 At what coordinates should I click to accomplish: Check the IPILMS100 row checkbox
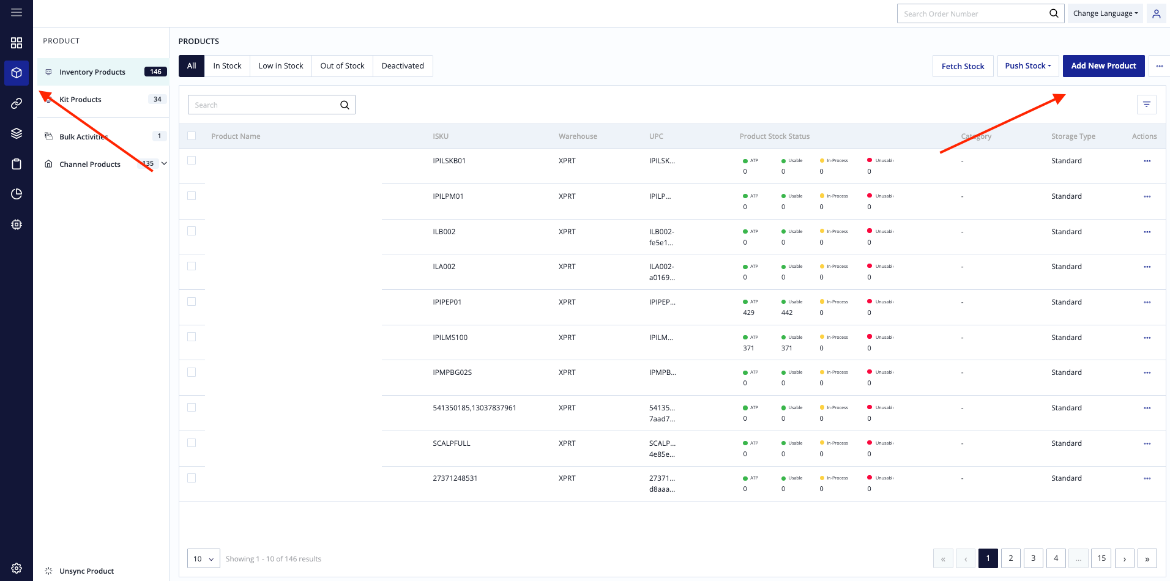pos(192,337)
